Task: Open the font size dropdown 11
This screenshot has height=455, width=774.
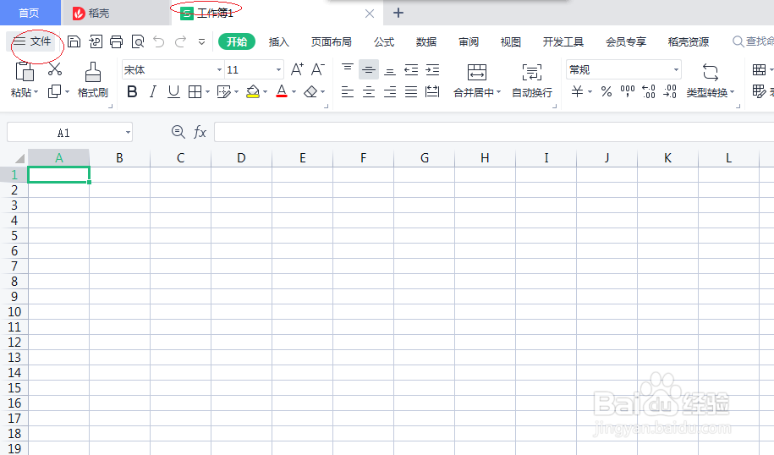Action: (278, 70)
